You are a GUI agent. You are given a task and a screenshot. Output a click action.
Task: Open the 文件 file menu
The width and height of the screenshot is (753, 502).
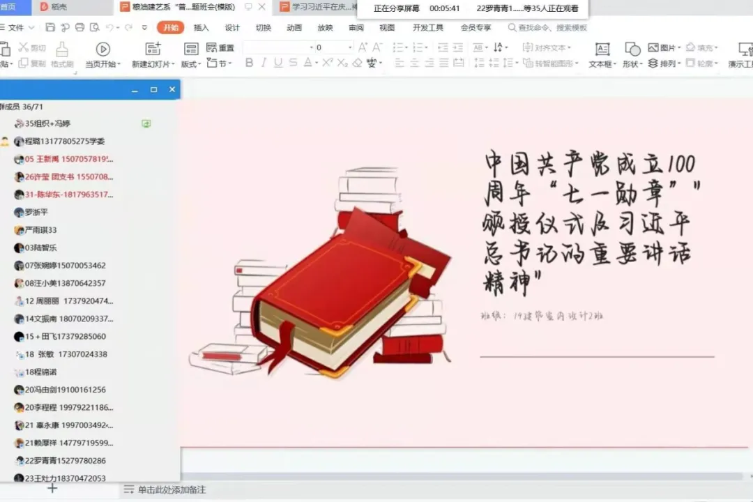click(15, 28)
